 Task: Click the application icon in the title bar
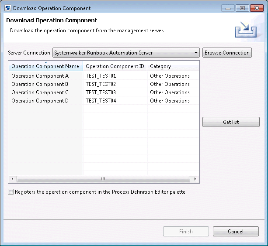[x=8, y=8]
